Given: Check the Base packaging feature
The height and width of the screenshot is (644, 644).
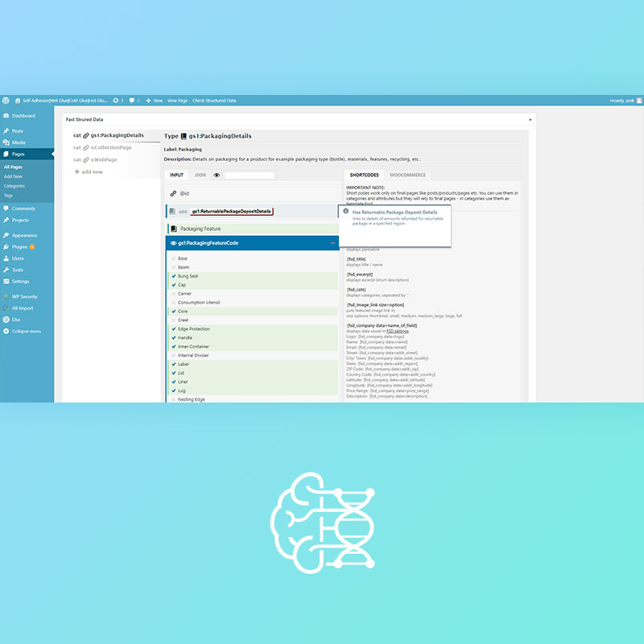Looking at the screenshot, I should [x=173, y=258].
